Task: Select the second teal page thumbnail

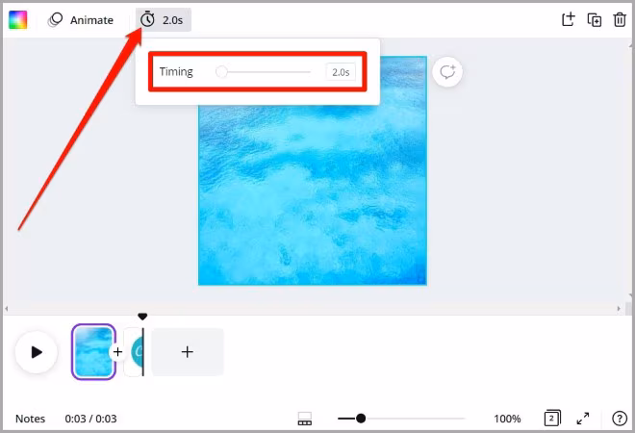Action: [x=136, y=351]
